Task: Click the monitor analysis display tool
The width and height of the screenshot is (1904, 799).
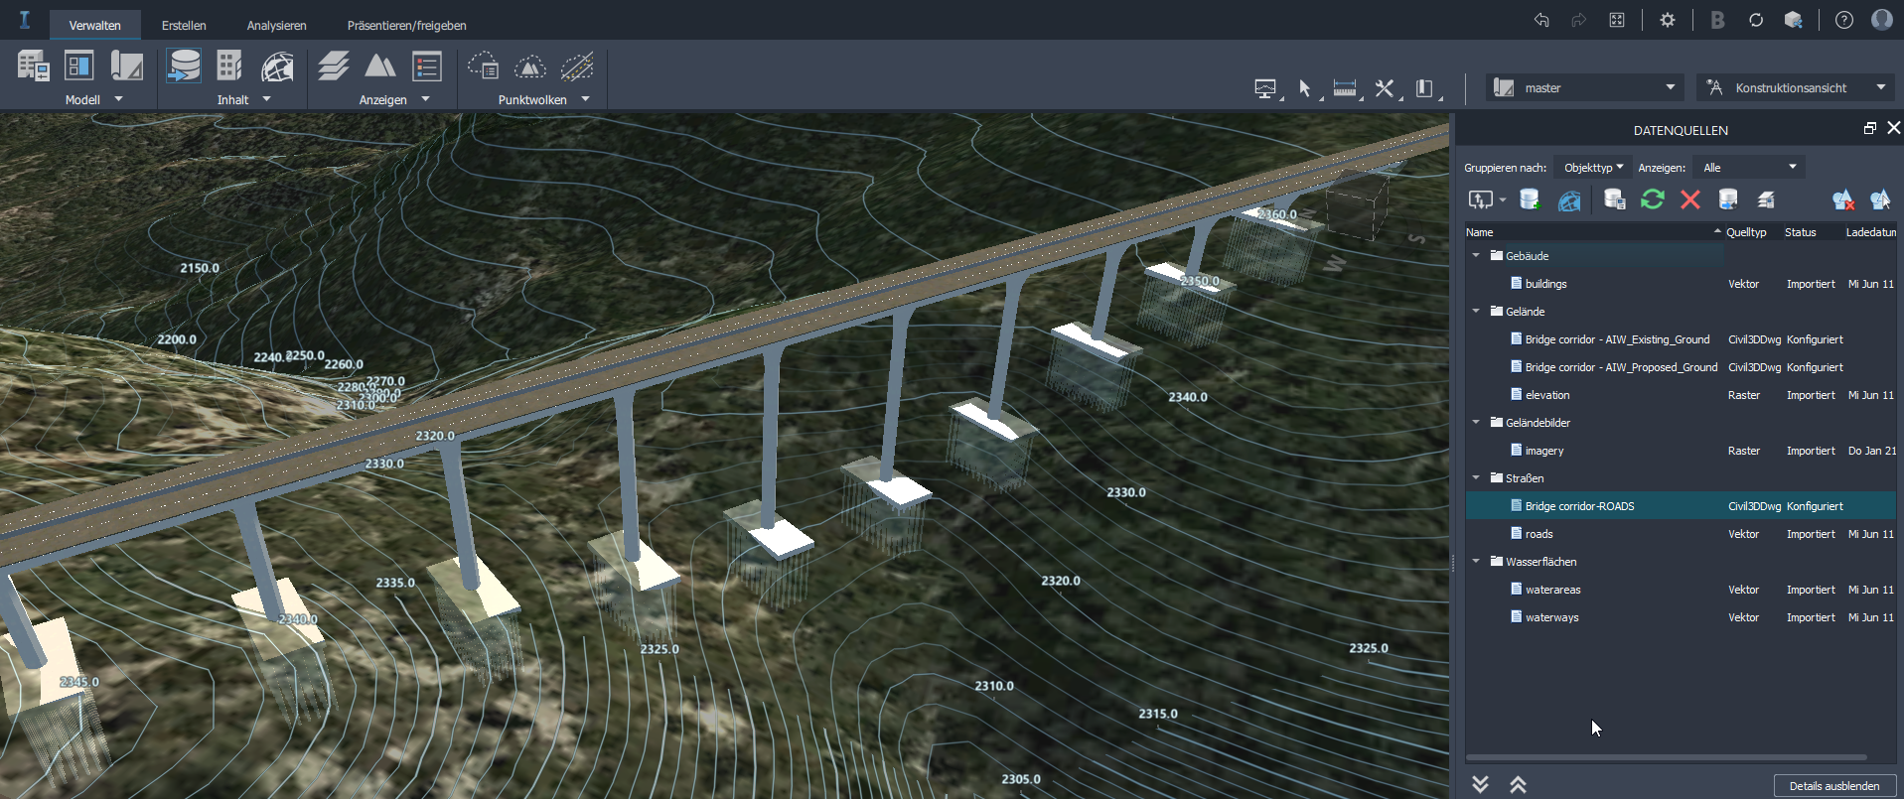Action: pos(1265,88)
